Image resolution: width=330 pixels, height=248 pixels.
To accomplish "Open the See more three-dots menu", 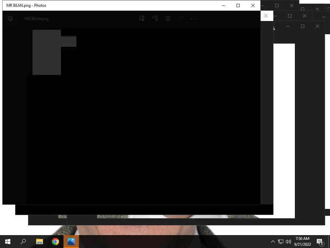I will click(194, 18).
